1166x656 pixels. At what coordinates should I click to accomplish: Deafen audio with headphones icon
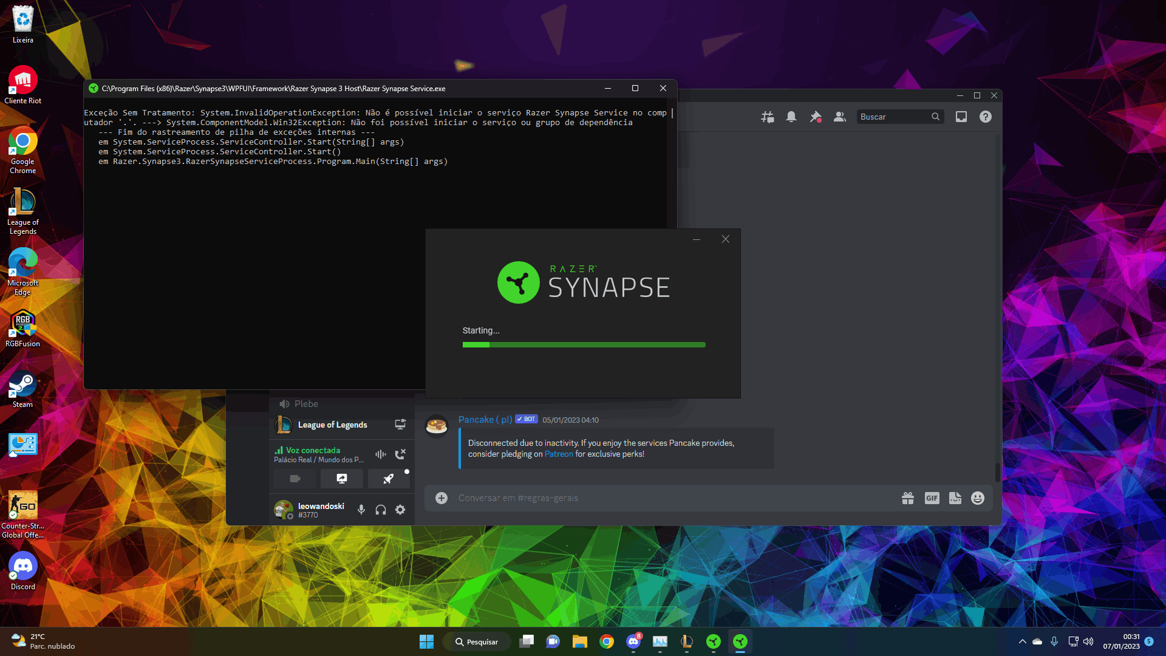381,510
